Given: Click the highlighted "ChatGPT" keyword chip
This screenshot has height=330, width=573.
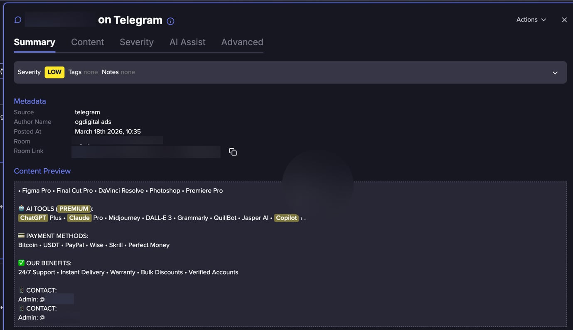Looking at the screenshot, I should coord(33,217).
